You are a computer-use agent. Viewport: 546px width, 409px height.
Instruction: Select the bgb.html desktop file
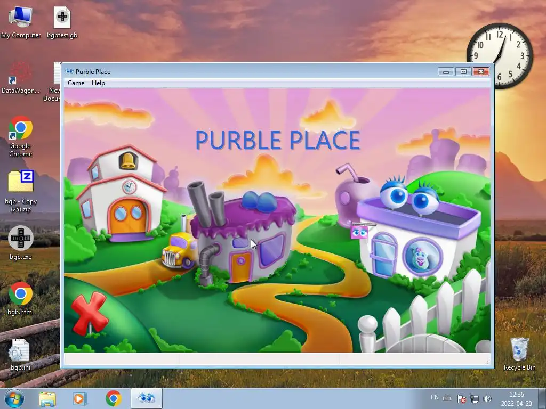(21, 298)
